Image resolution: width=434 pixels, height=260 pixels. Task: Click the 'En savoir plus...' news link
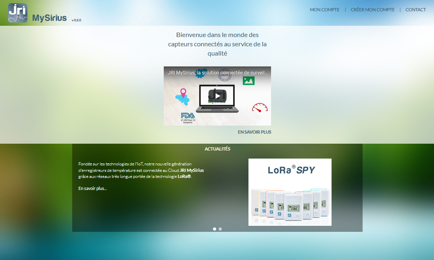point(92,188)
